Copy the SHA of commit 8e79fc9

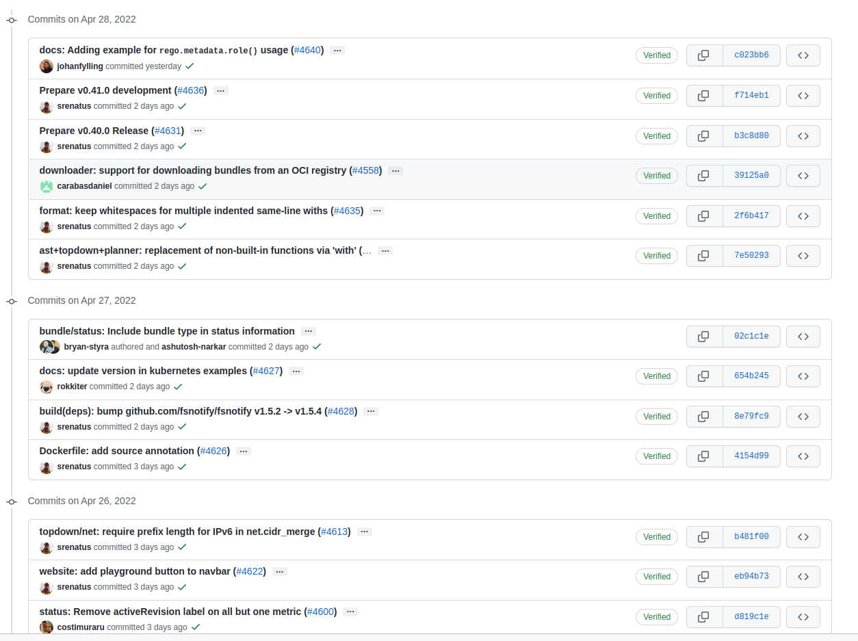[x=704, y=416]
